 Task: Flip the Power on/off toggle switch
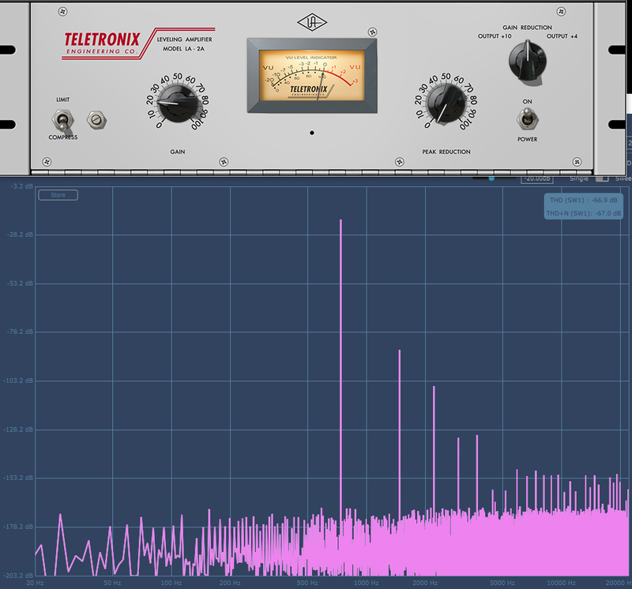pyautogui.click(x=527, y=120)
